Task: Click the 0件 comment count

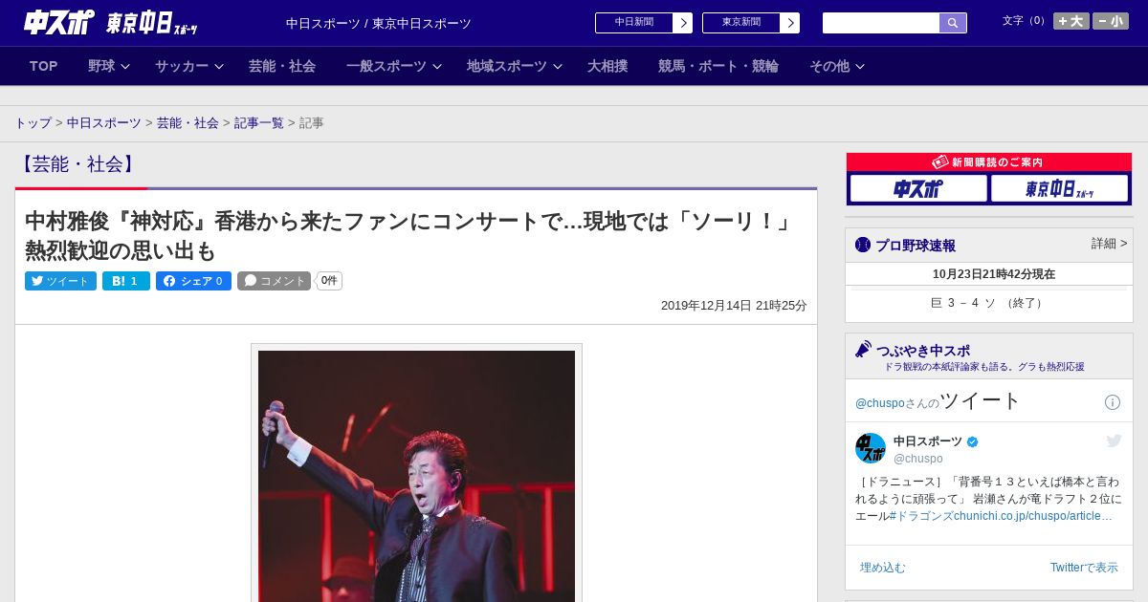Action: tap(329, 281)
